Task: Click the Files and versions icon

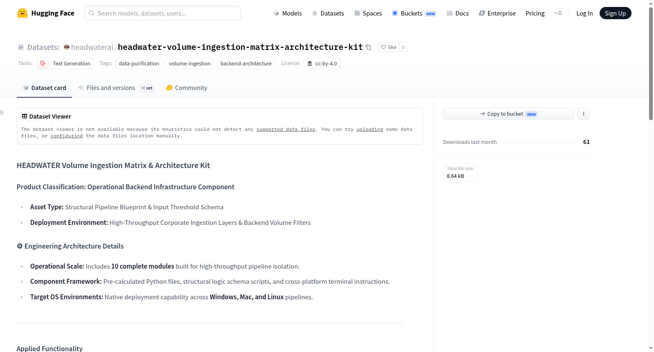Action: pos(81,87)
